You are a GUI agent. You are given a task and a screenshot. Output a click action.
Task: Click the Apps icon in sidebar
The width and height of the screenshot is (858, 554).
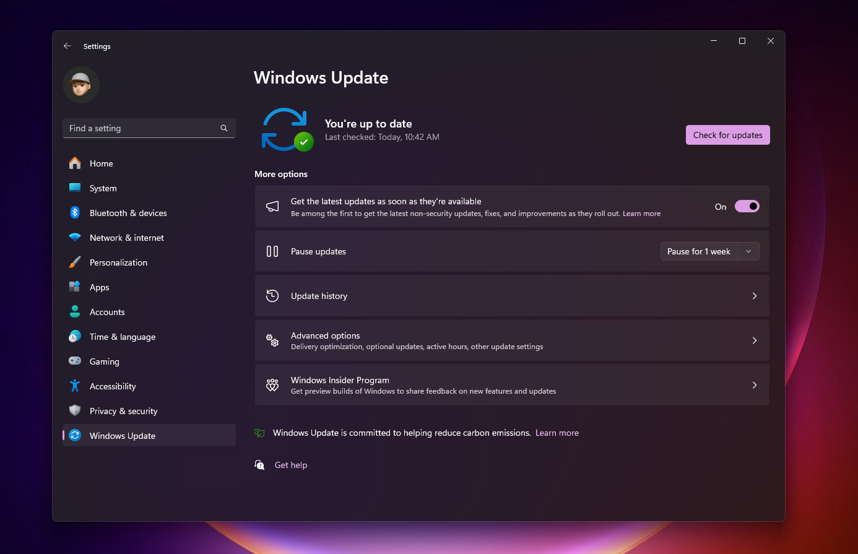pos(75,287)
